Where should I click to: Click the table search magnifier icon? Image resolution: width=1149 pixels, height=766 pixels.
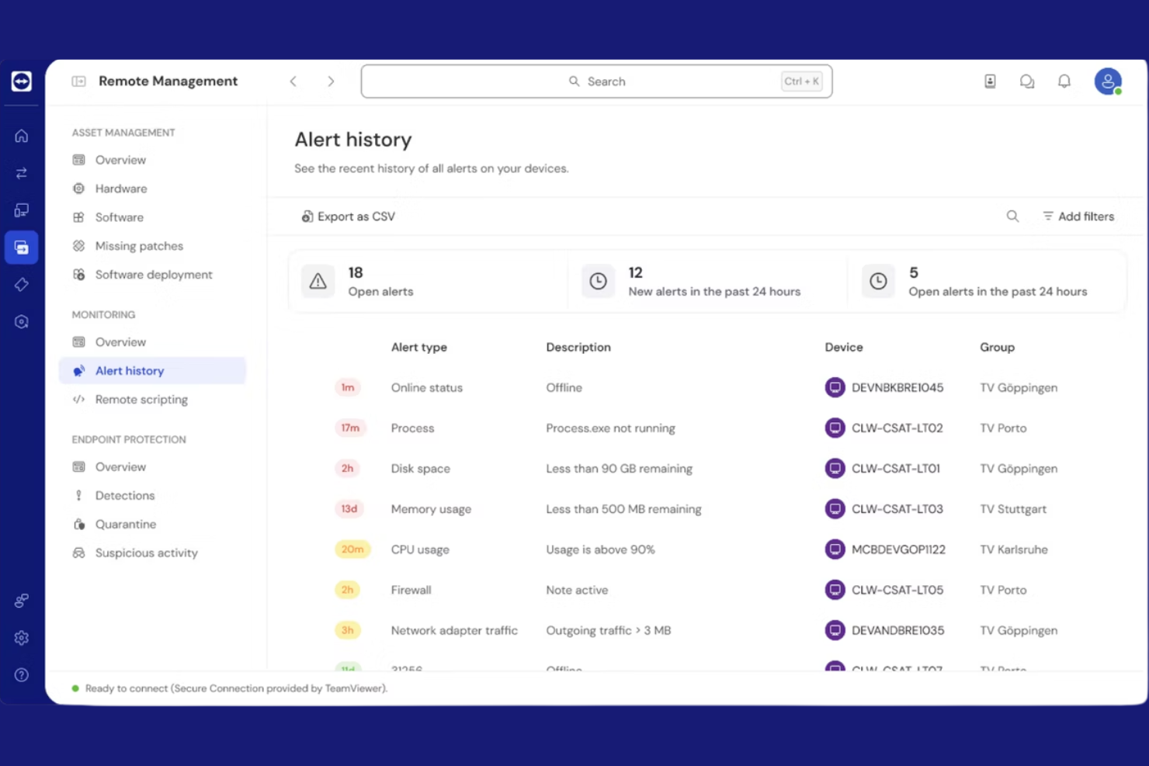(x=1012, y=217)
